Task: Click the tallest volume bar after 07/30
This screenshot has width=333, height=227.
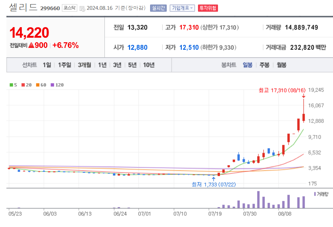Action: click(258, 199)
